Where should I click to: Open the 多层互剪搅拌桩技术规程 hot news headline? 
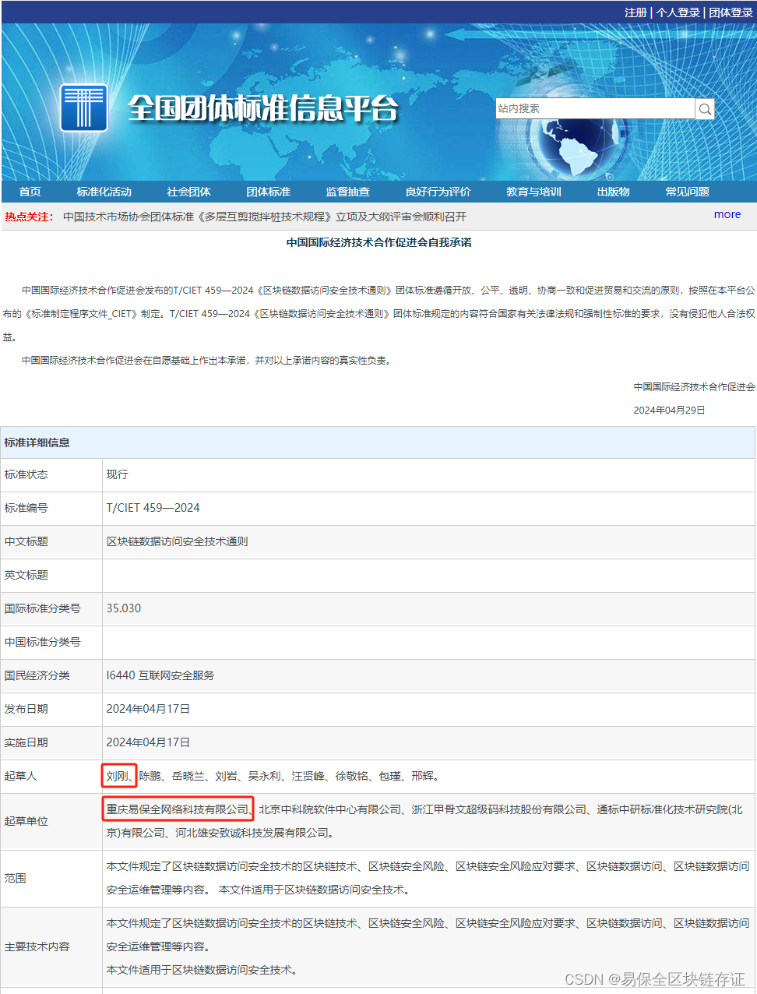[x=266, y=217]
